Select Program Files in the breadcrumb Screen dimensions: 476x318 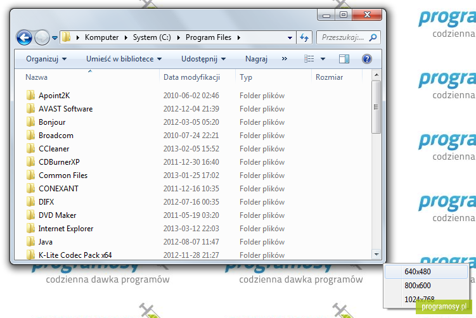pyautogui.click(x=209, y=37)
